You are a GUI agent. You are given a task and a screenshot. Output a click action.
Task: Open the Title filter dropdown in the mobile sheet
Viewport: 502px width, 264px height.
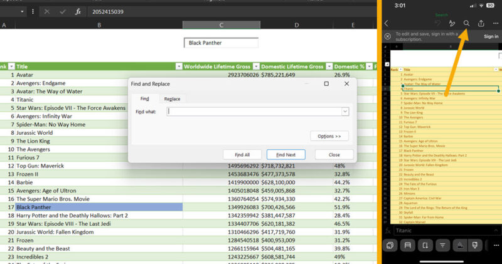[x=496, y=70]
